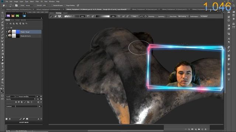Switch to the Painting tab

[x=58, y=13]
